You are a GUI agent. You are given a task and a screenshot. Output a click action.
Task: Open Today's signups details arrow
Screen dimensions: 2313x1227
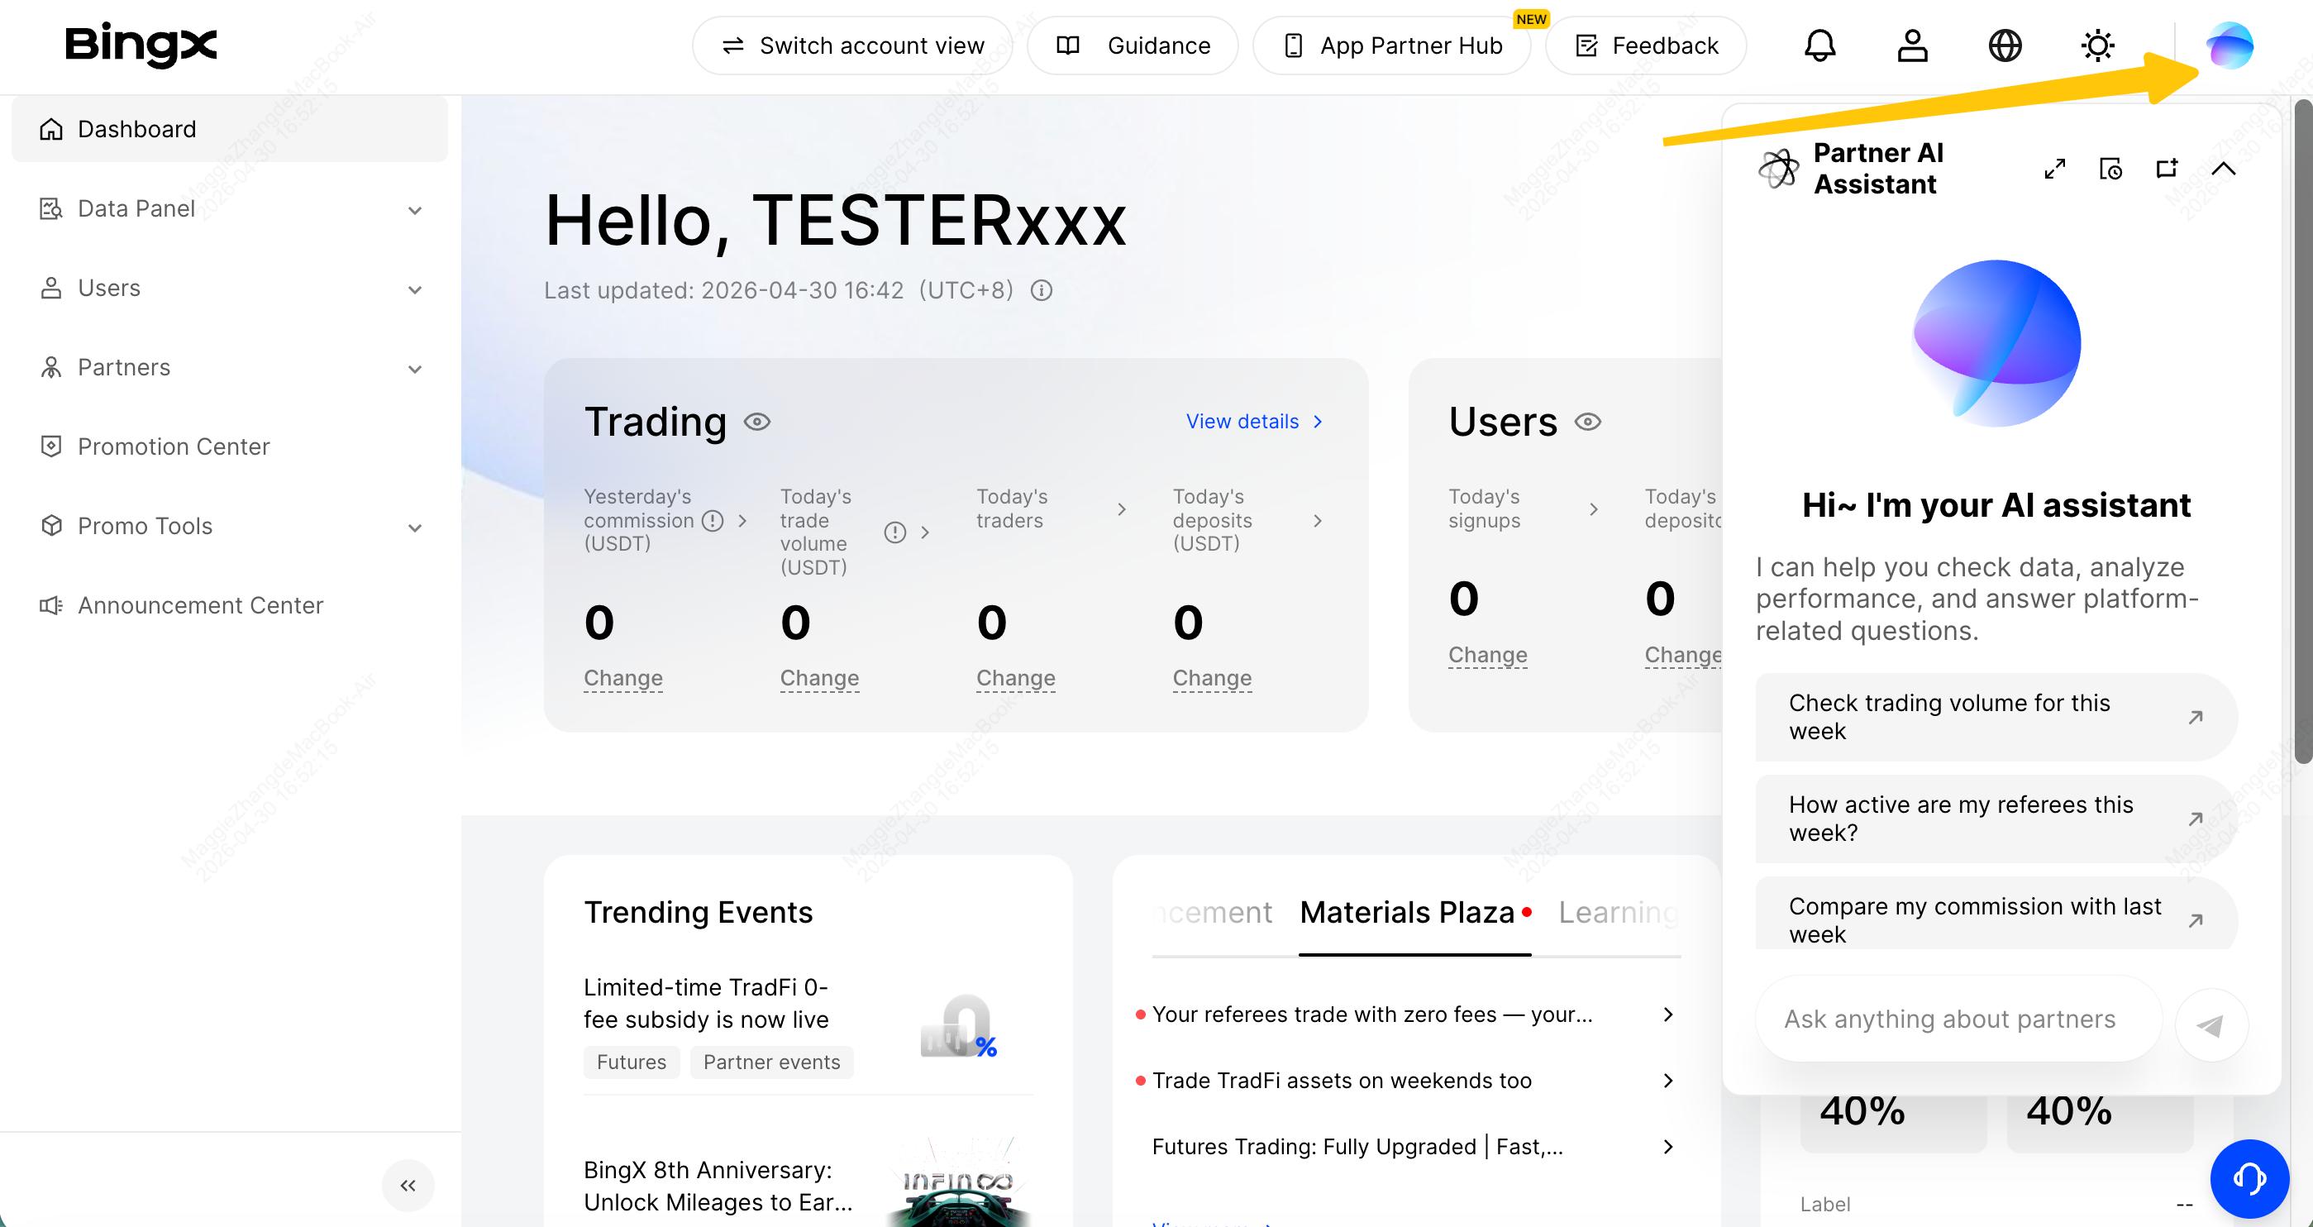point(1594,509)
